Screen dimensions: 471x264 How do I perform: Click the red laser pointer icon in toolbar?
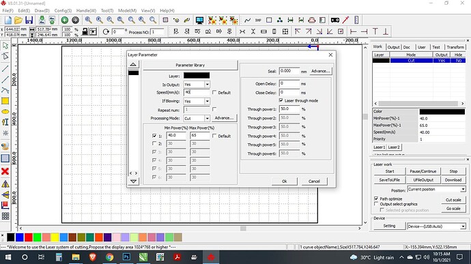[x=345, y=20]
